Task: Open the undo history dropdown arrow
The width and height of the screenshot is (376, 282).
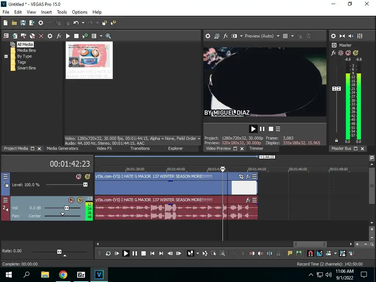Action: (83, 23)
